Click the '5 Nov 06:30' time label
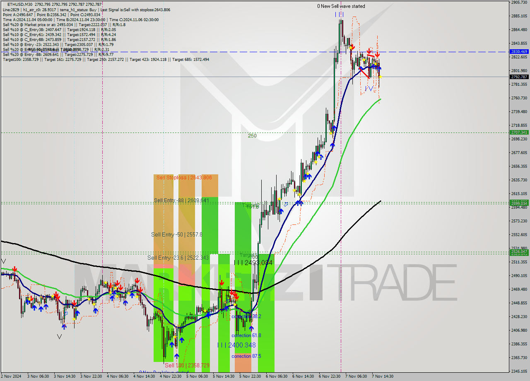 pos(197,376)
